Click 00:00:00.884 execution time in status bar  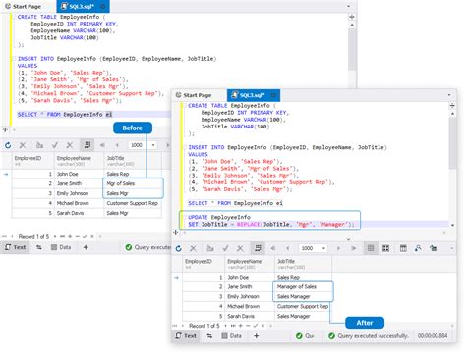(433, 336)
